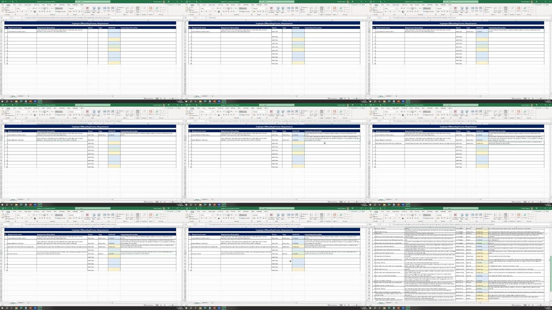Toggle Wrap Text in the fully populated table window
This screenshot has height=310, width=552.
(x=427, y=215)
